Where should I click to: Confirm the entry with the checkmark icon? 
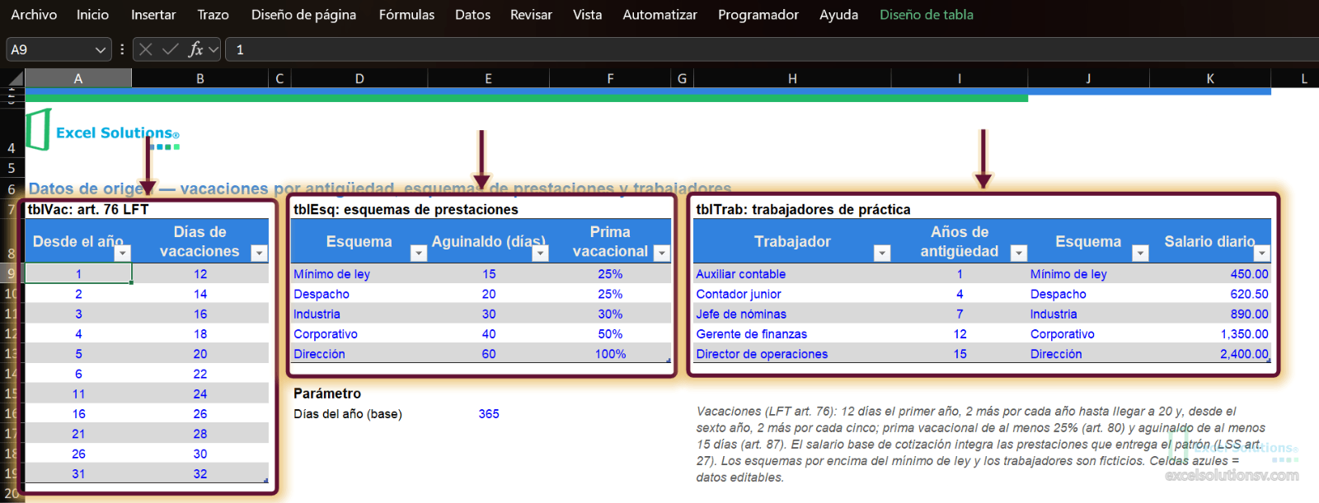pos(171,49)
